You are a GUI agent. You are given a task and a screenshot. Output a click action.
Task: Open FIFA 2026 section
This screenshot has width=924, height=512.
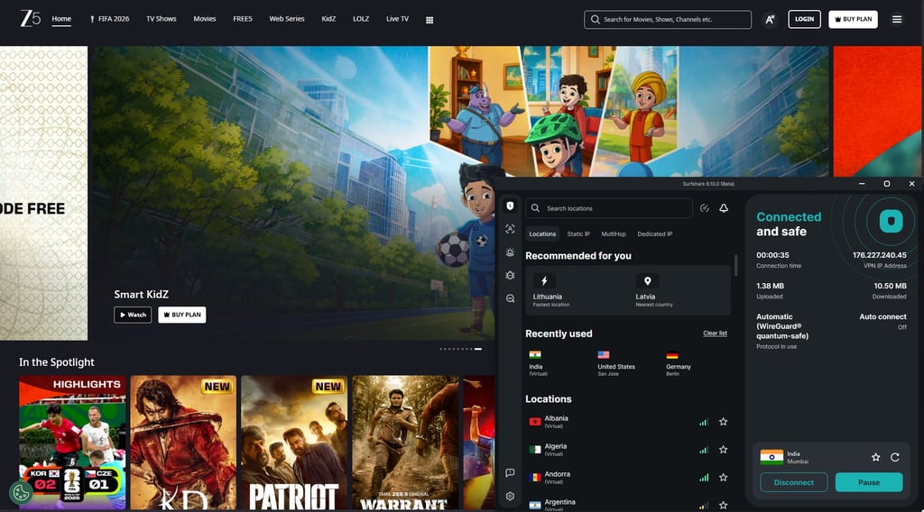[109, 19]
